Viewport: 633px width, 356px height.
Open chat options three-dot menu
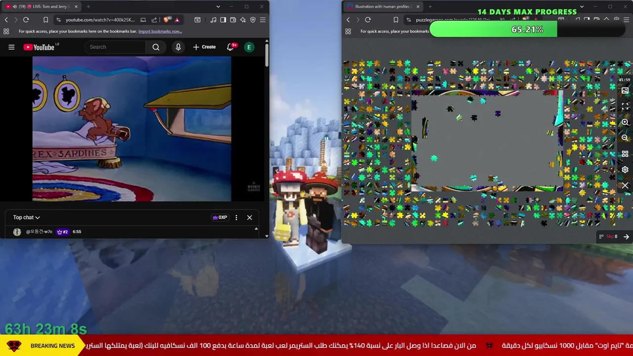236,218
